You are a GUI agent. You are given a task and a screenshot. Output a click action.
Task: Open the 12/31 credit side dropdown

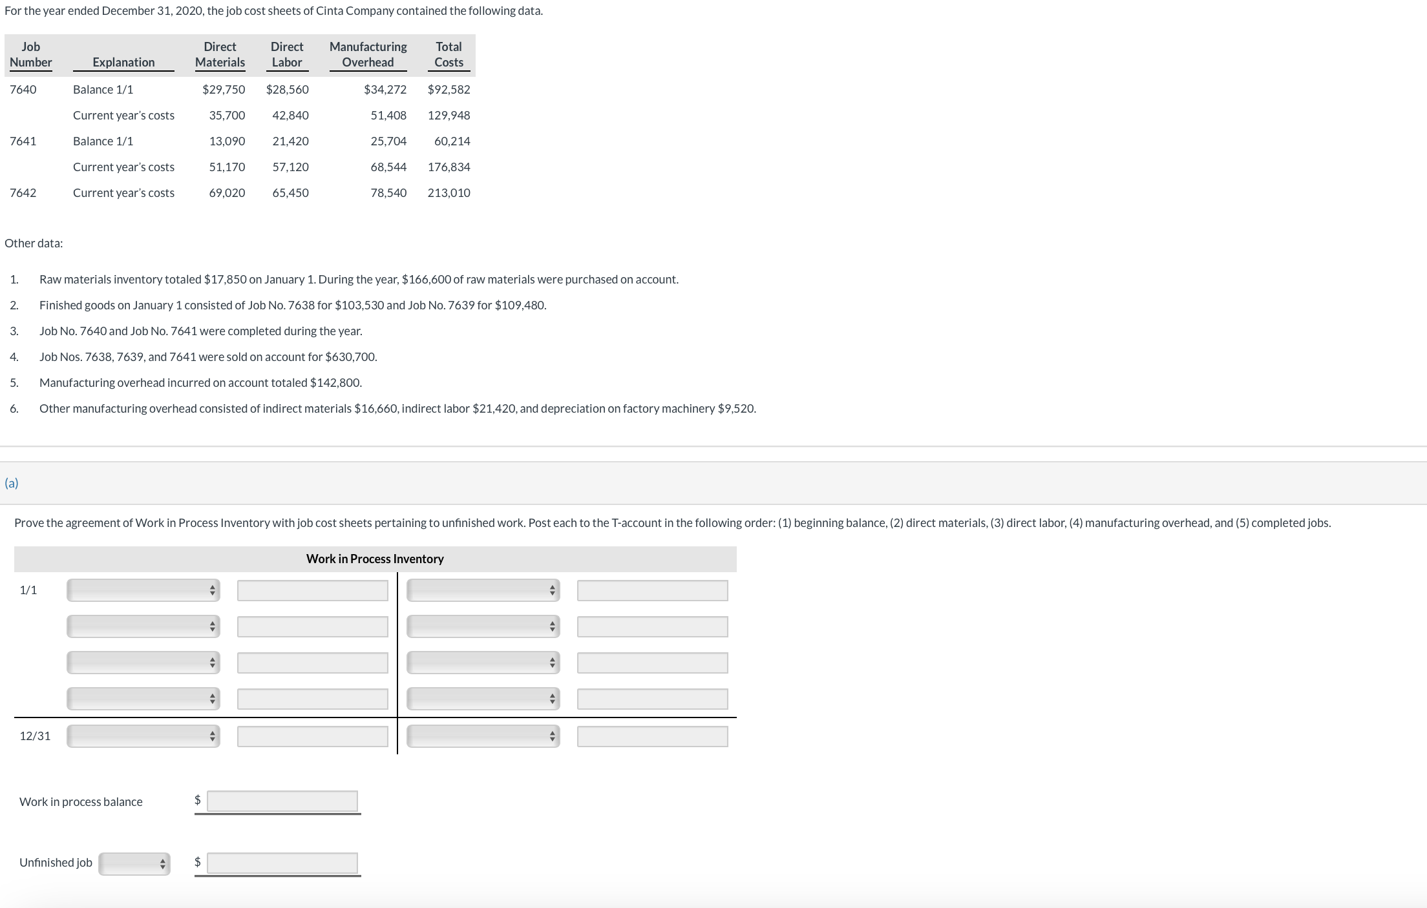[483, 736]
